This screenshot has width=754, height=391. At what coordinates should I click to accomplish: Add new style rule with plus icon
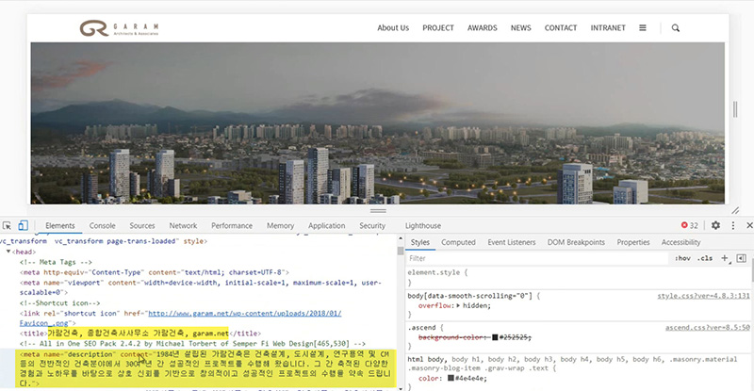(724, 257)
